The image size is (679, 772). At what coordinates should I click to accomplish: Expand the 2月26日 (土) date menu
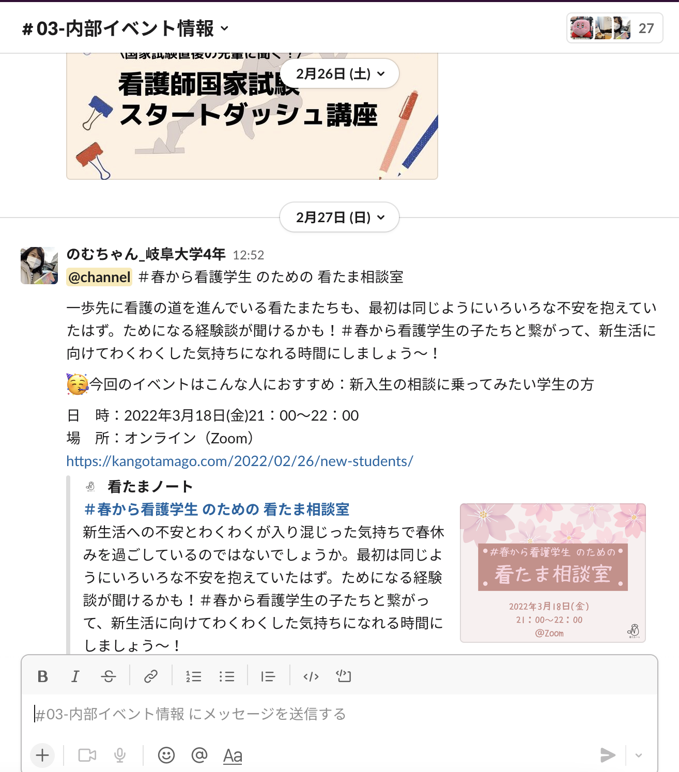(340, 74)
